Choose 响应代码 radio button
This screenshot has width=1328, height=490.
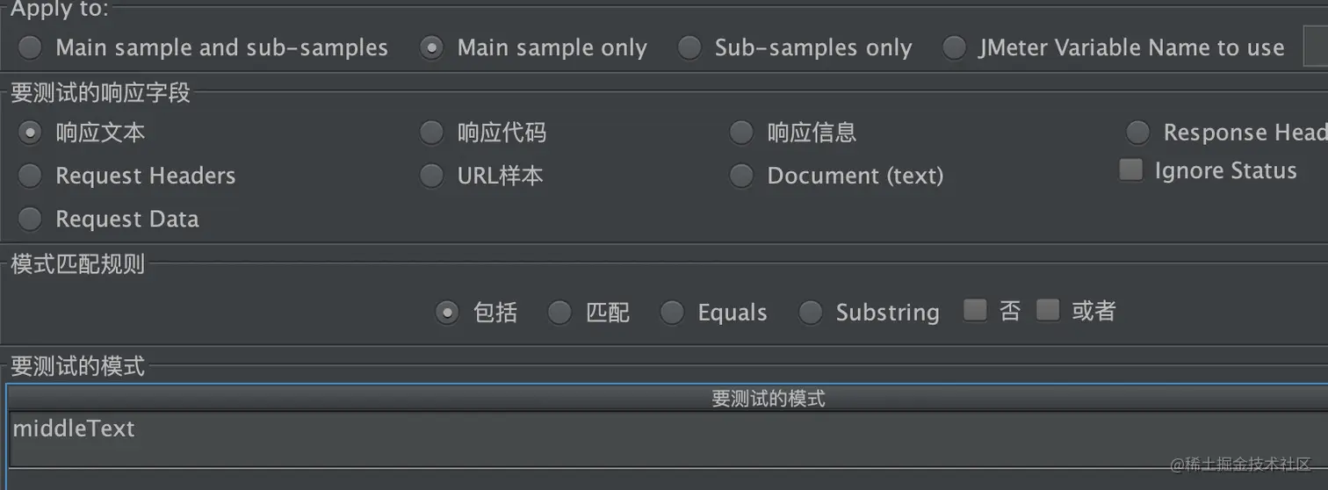pyautogui.click(x=431, y=133)
